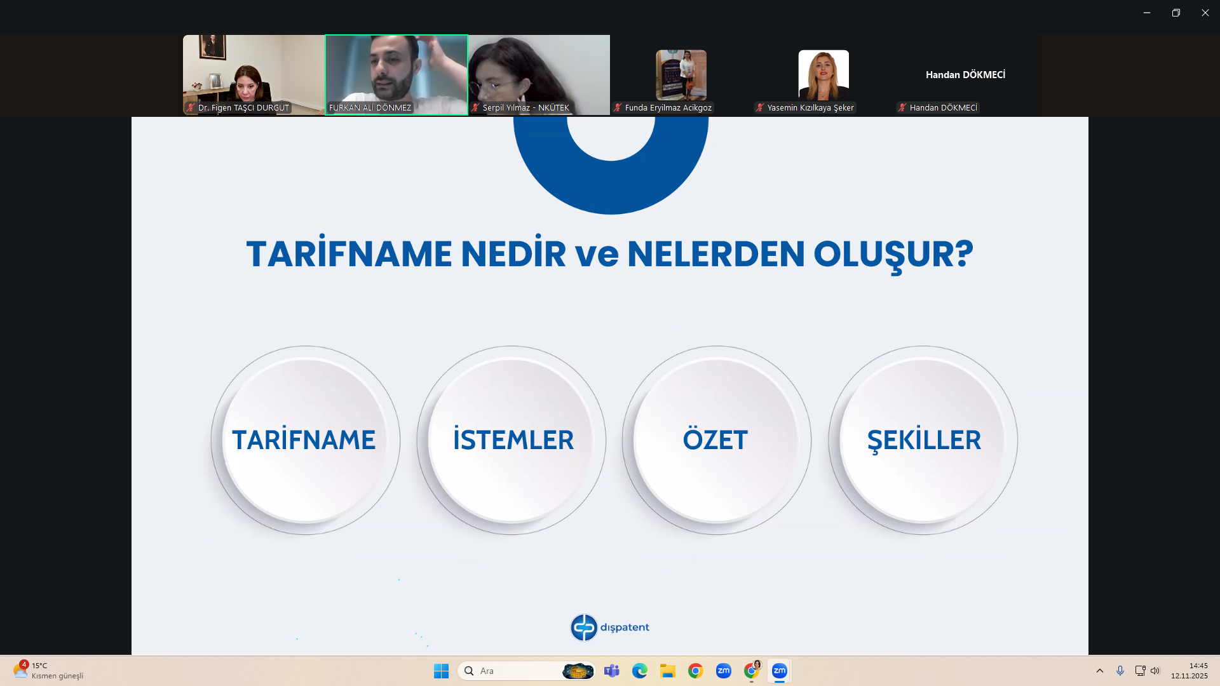Open Microsoft Teams from the taskbar
This screenshot has height=686, width=1220.
point(611,671)
